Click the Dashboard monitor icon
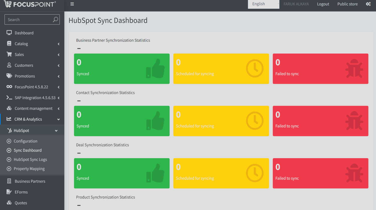The width and height of the screenshot is (376, 210). [9, 33]
